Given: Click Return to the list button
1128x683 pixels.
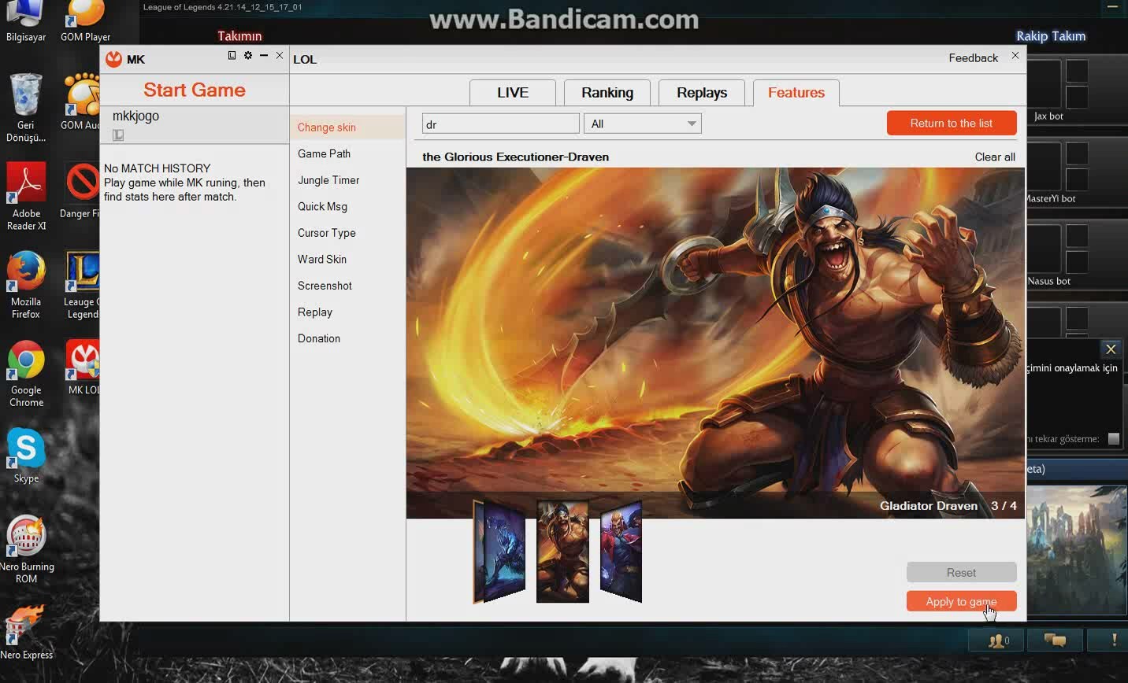Looking at the screenshot, I should [x=952, y=123].
